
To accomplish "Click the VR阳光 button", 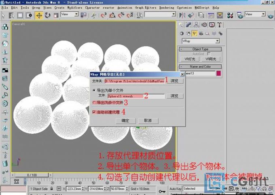I will 211,59.
